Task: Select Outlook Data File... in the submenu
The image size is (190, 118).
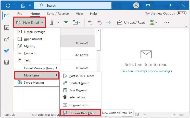Action: (80, 113)
